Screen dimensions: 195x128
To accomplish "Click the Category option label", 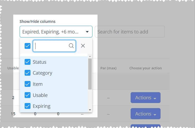I will [42, 73].
